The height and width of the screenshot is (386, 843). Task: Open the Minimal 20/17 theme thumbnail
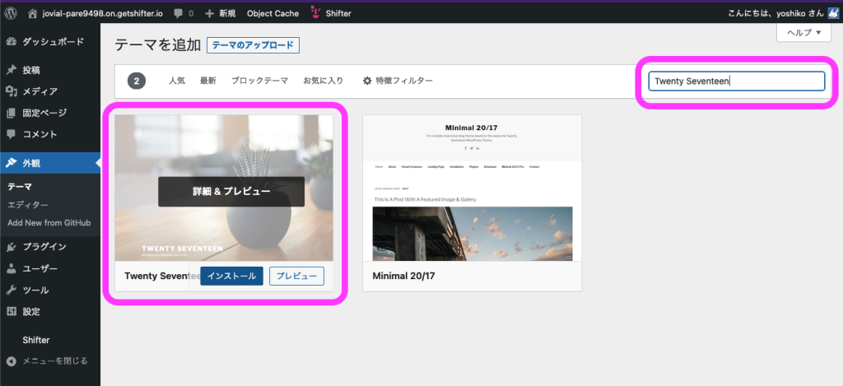coord(472,188)
